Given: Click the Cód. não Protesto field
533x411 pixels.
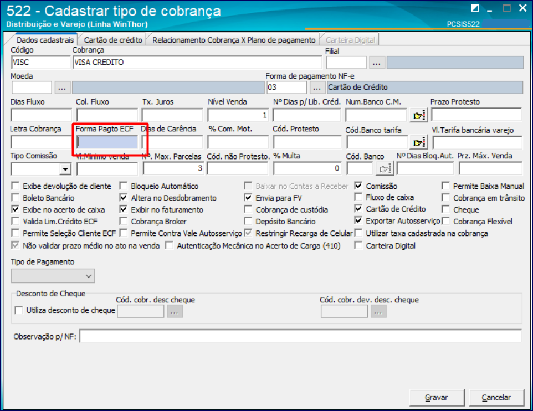Looking at the screenshot, I should (237, 168).
